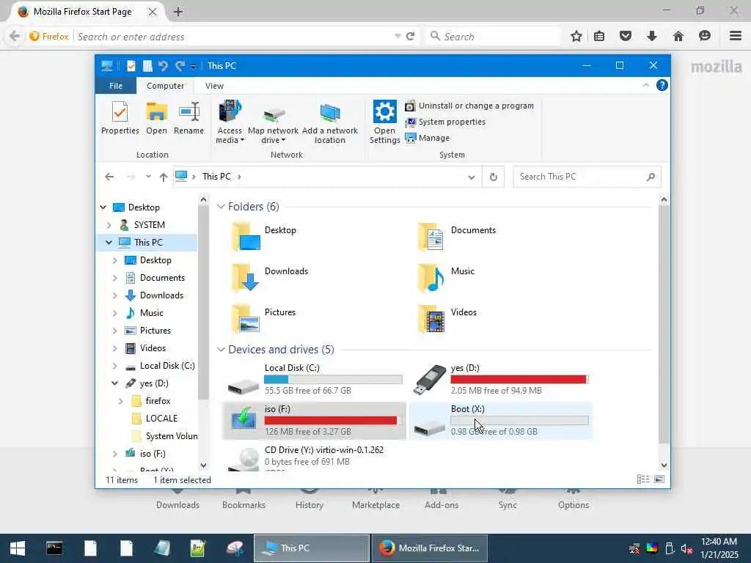
Task: Click the Firefox Pocket icon
Action: click(626, 37)
